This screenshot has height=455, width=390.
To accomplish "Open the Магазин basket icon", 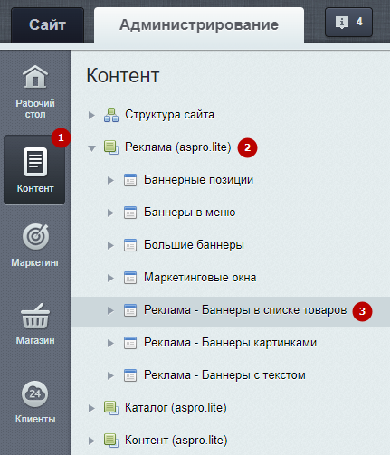I will (x=35, y=316).
